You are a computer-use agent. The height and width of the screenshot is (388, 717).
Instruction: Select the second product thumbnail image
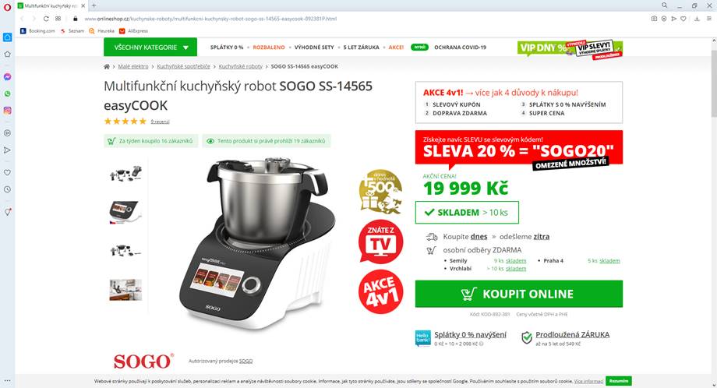125,212
